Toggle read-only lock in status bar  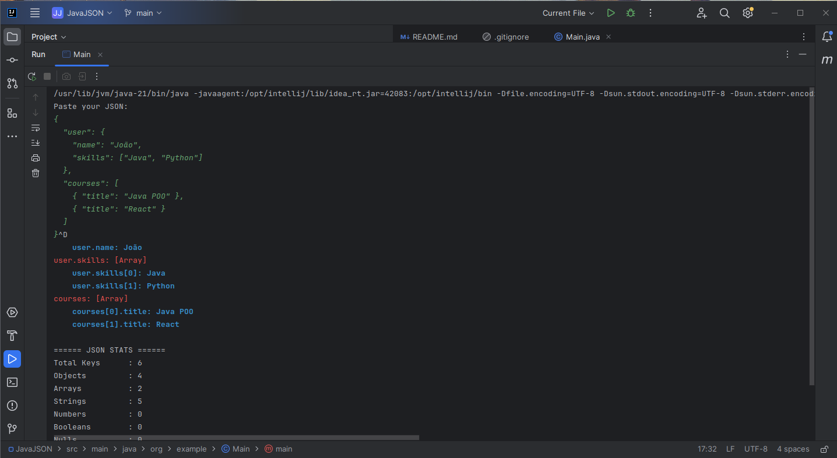click(824, 449)
